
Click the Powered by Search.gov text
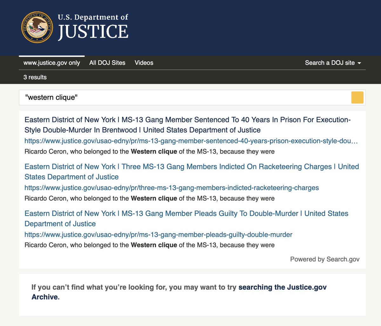[x=324, y=259]
